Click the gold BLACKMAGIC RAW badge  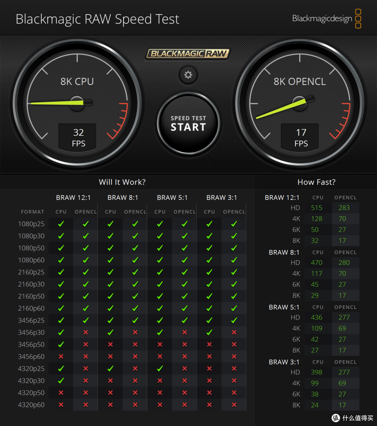click(188, 54)
